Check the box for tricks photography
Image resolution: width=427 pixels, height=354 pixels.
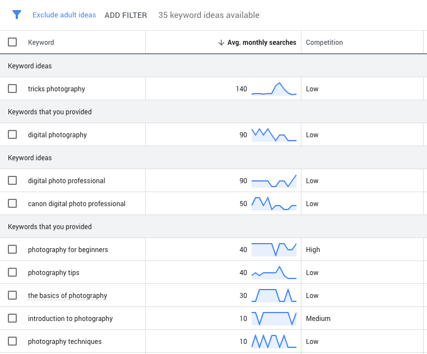pyautogui.click(x=12, y=88)
